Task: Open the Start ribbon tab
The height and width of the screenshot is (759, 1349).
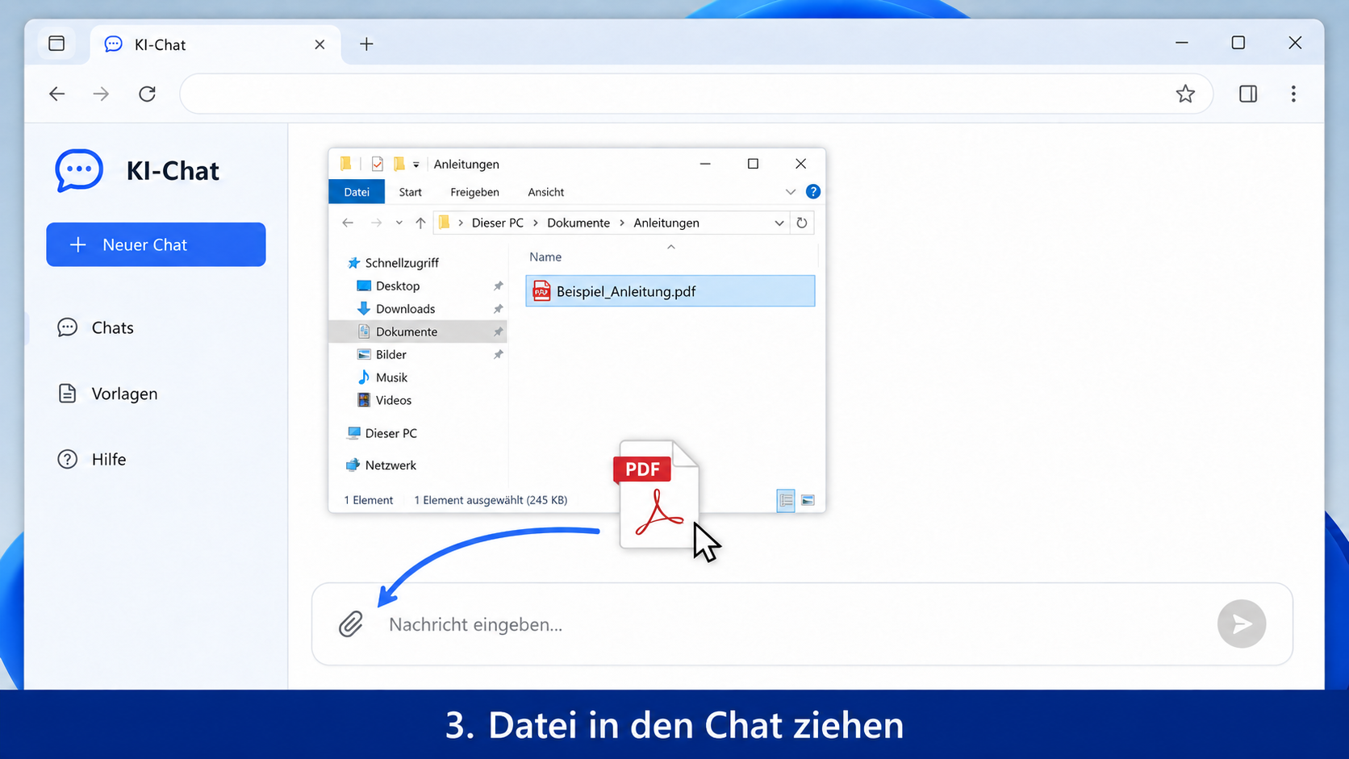Action: tap(410, 192)
